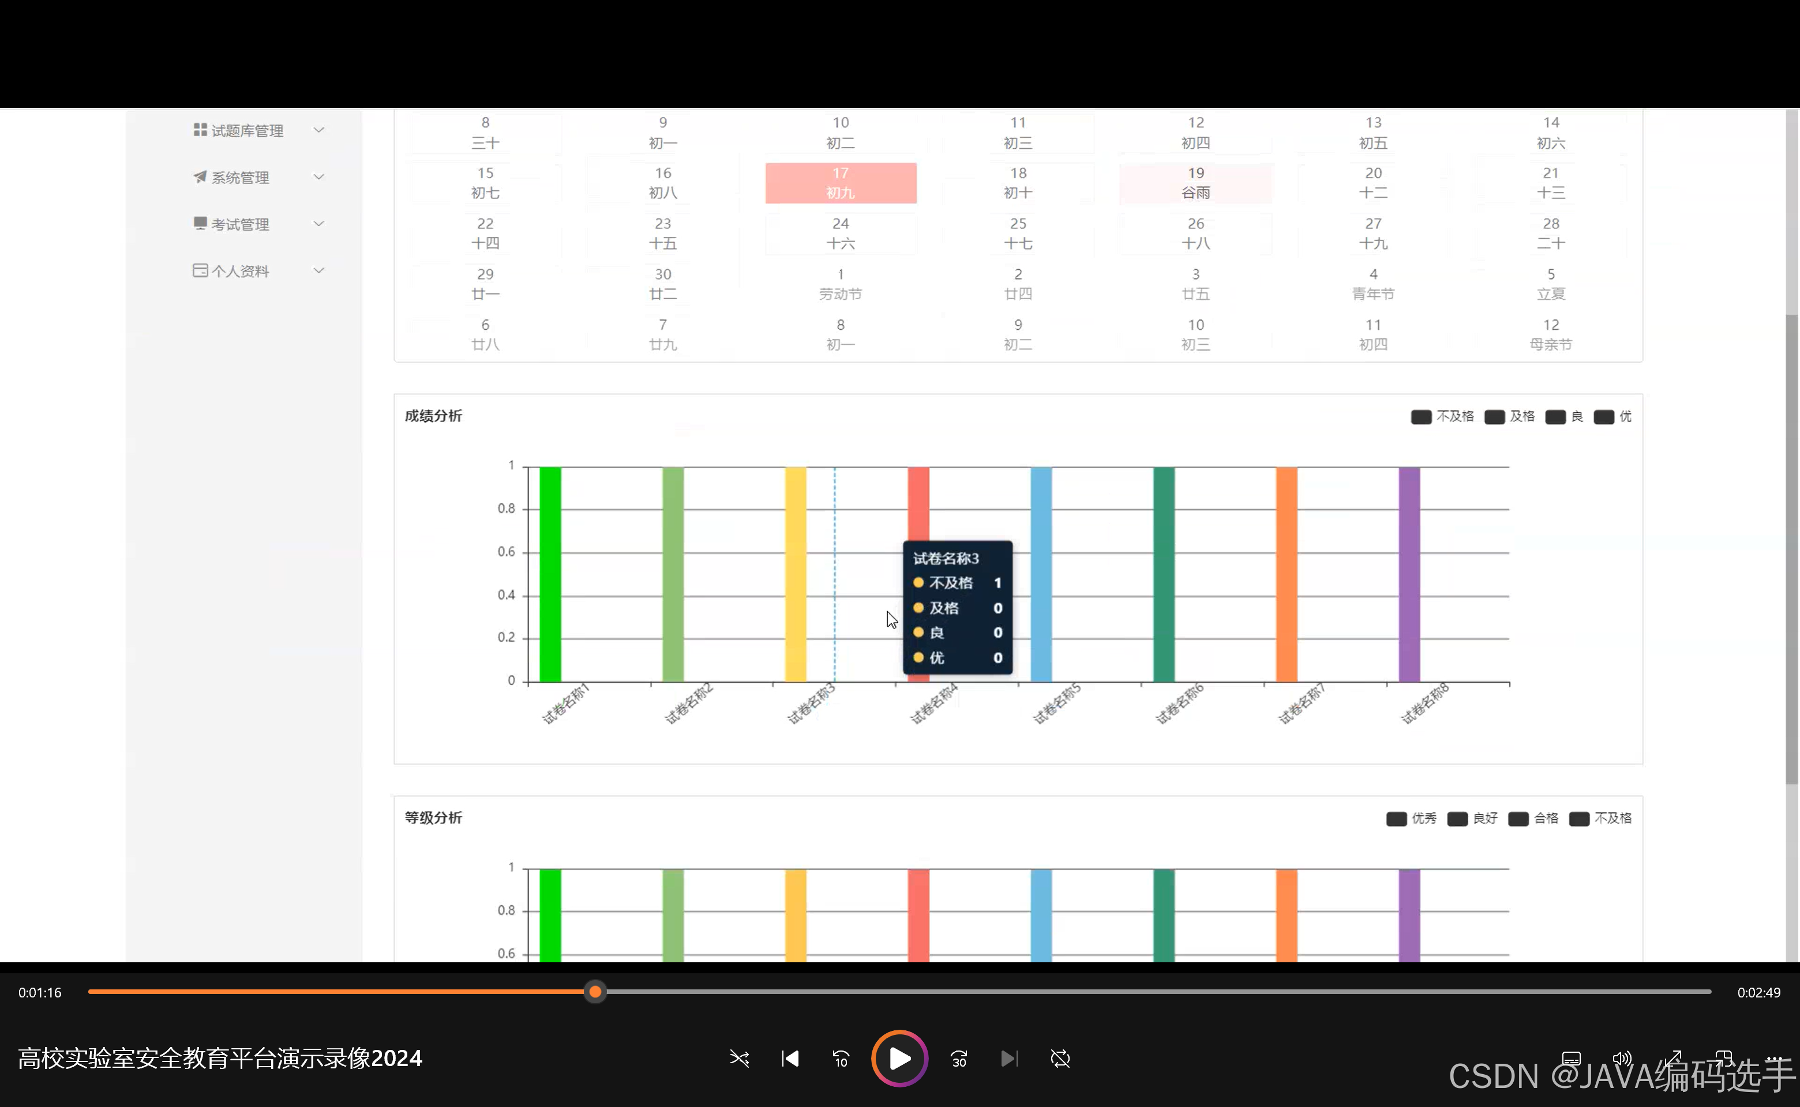Screen dimensions: 1800x1107
Task: Click the previous track icon
Action: click(790, 1059)
